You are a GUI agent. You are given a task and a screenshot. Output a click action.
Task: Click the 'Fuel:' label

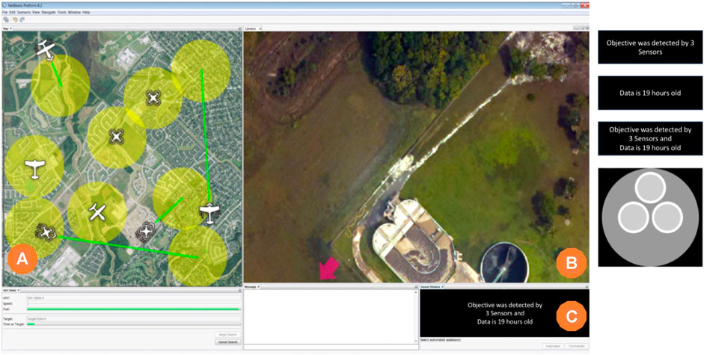click(5, 309)
